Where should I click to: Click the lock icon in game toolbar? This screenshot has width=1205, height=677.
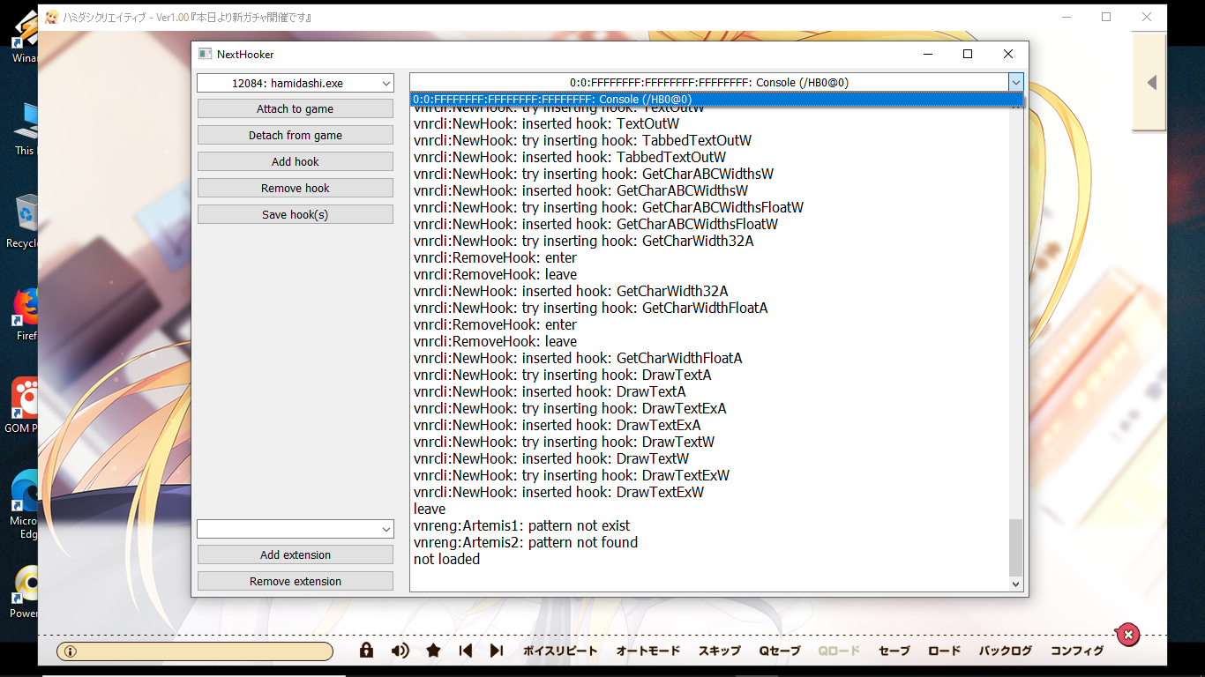pyautogui.click(x=366, y=651)
